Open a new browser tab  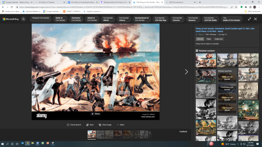200,2
